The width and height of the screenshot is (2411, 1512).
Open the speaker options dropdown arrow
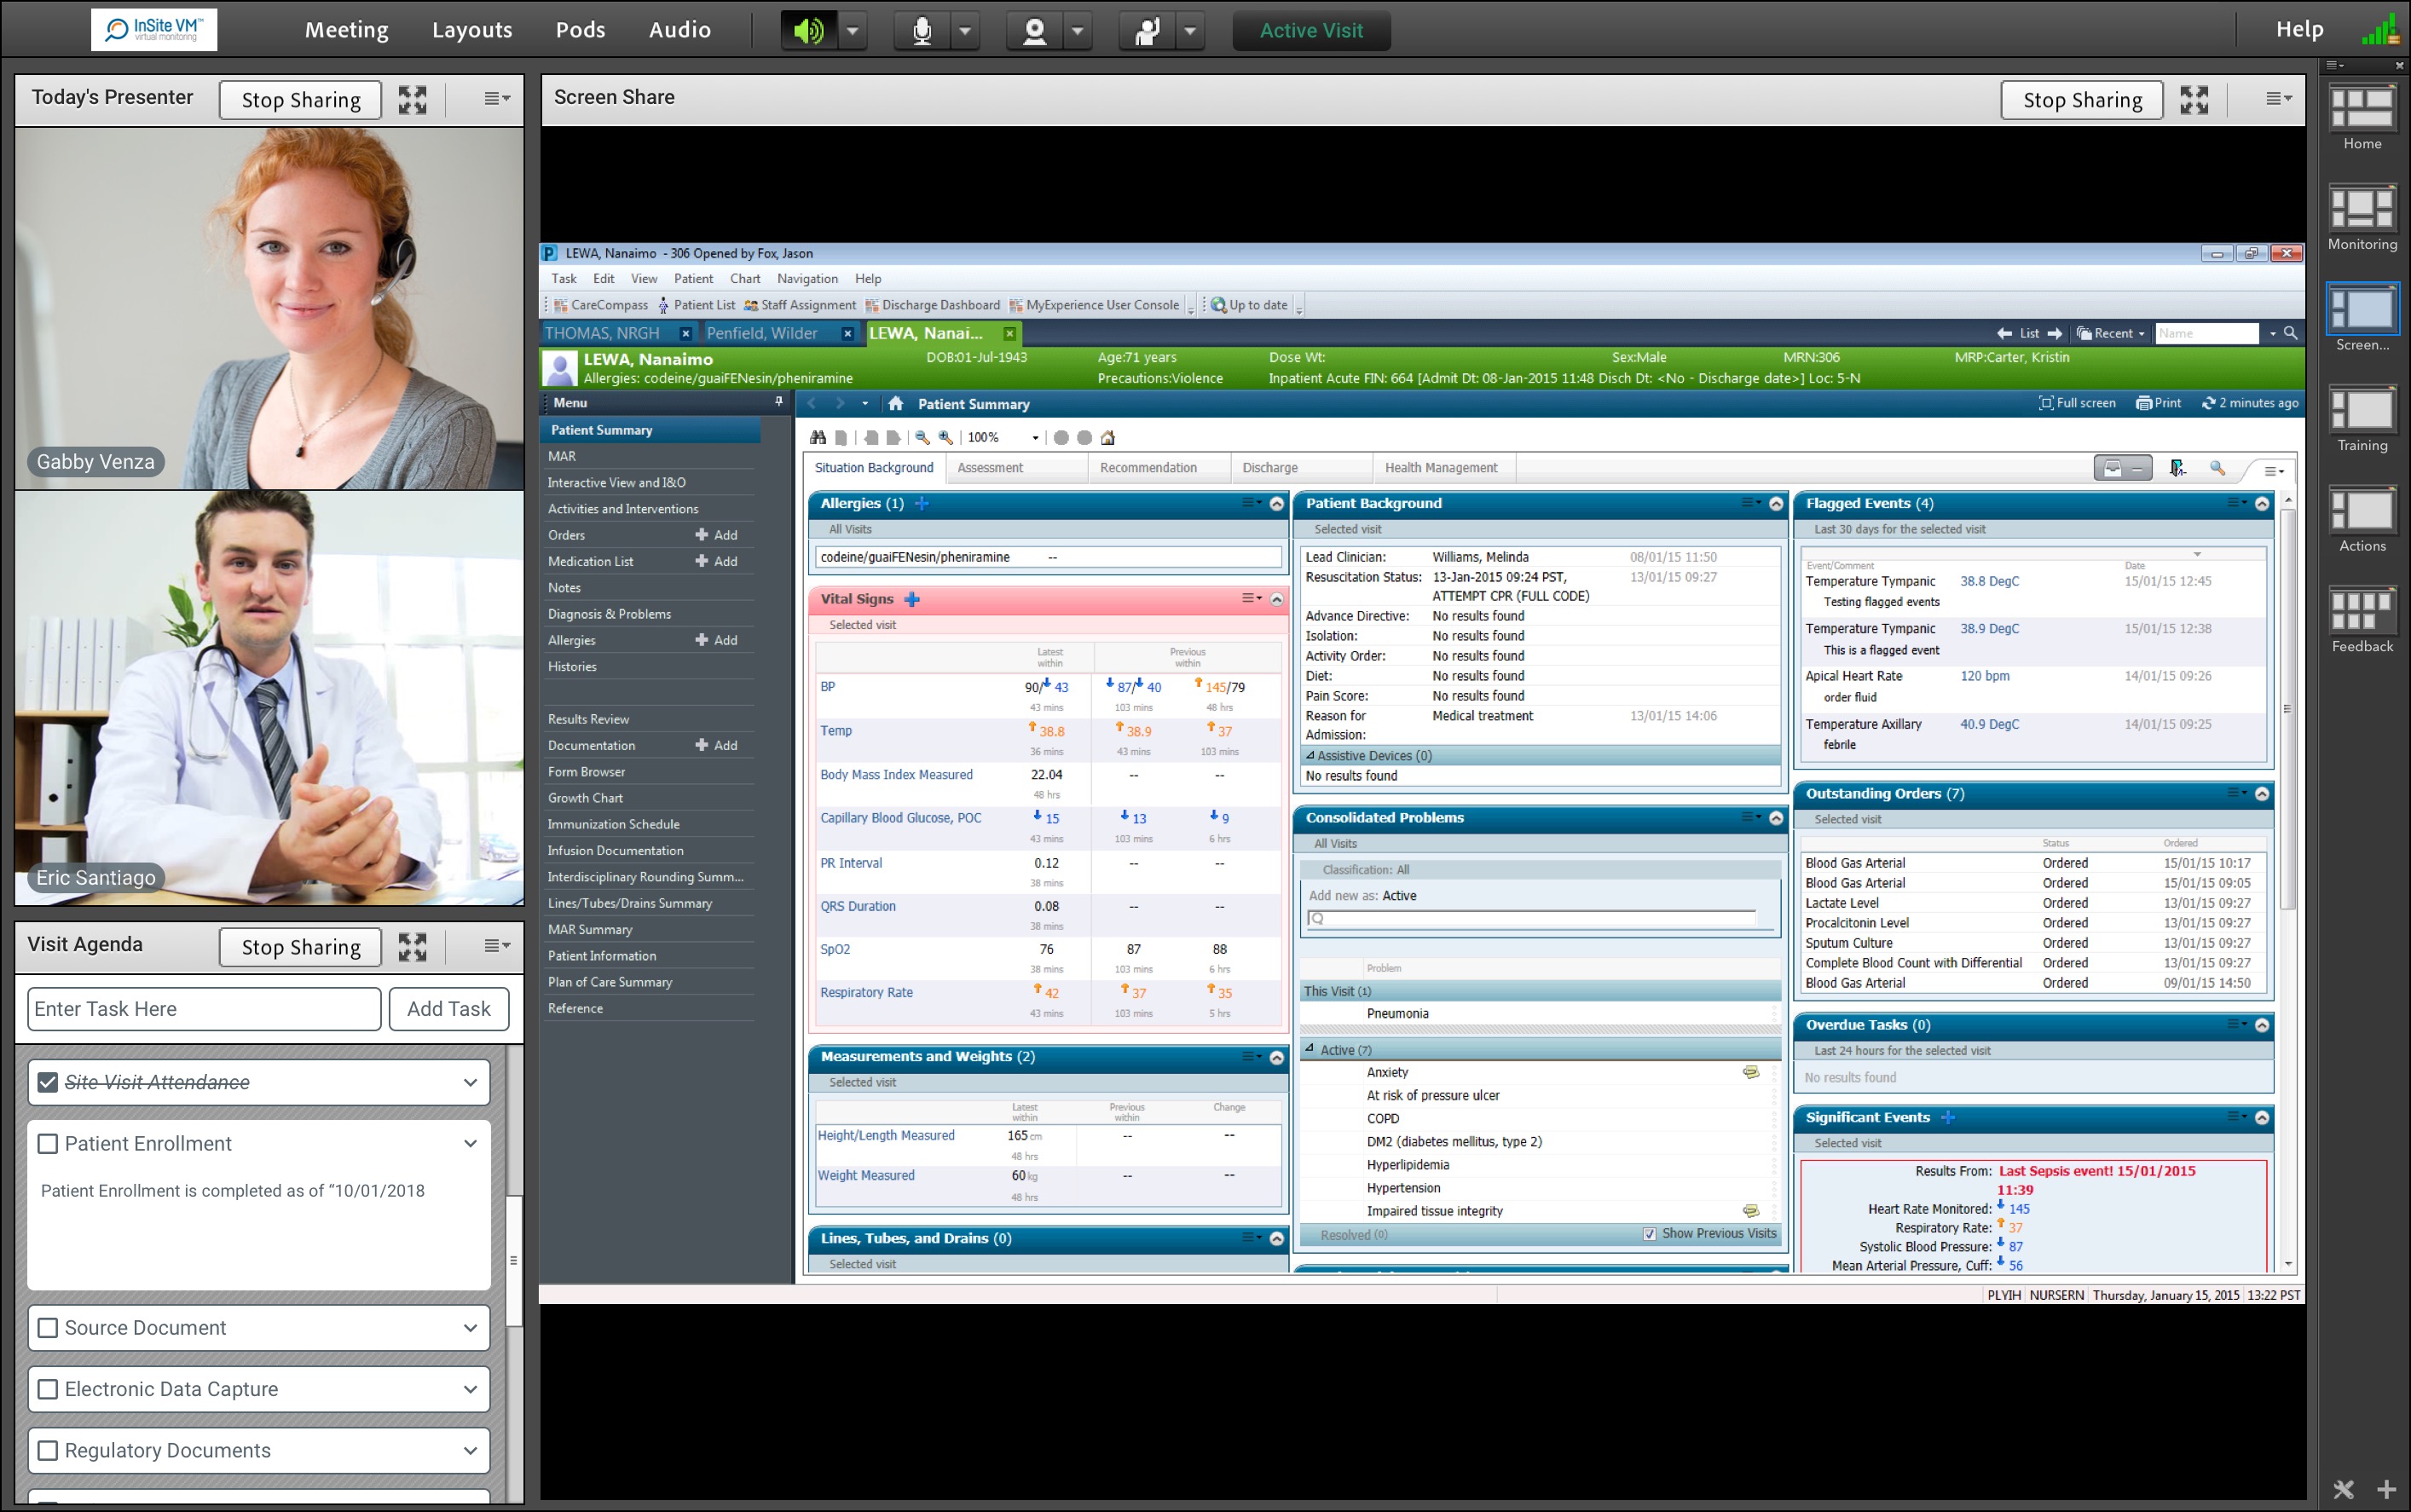[x=852, y=31]
